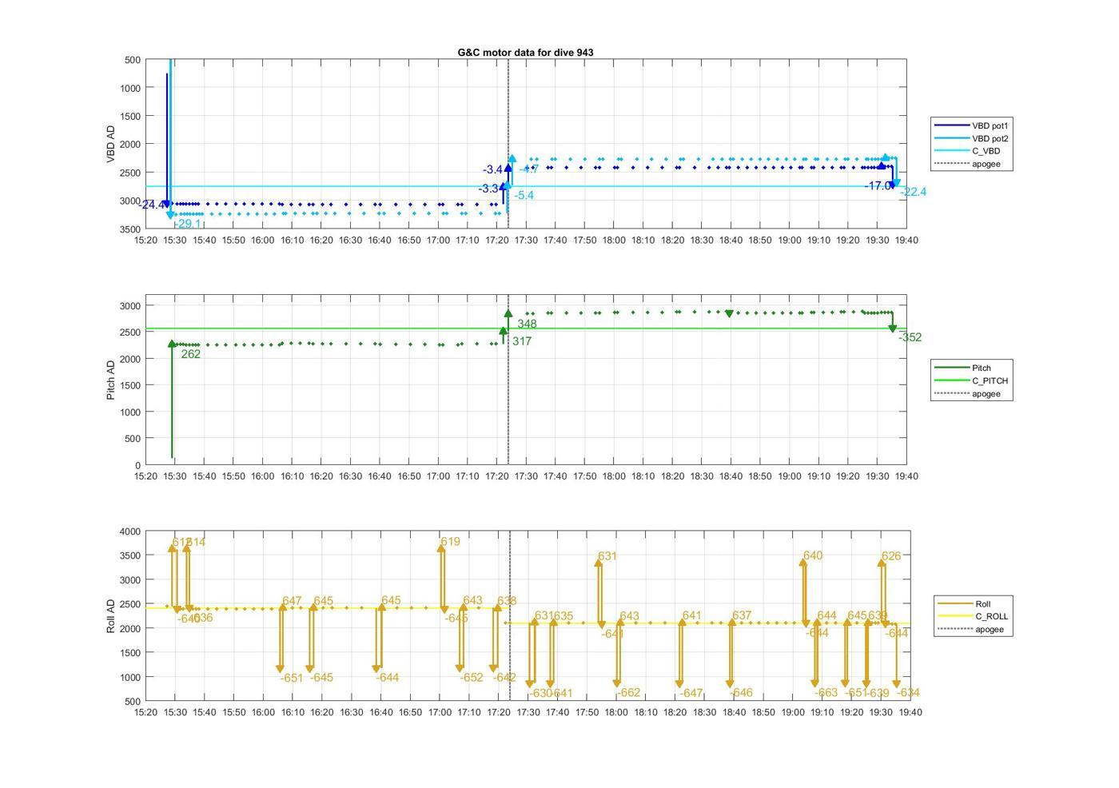Click the '-647' roll annotation
This screenshot has width=1119, height=788.
691,693
